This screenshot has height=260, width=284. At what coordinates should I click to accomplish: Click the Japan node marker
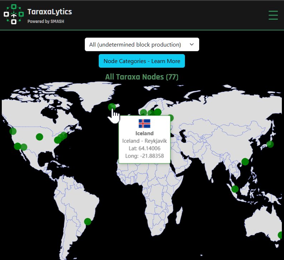click(270, 144)
